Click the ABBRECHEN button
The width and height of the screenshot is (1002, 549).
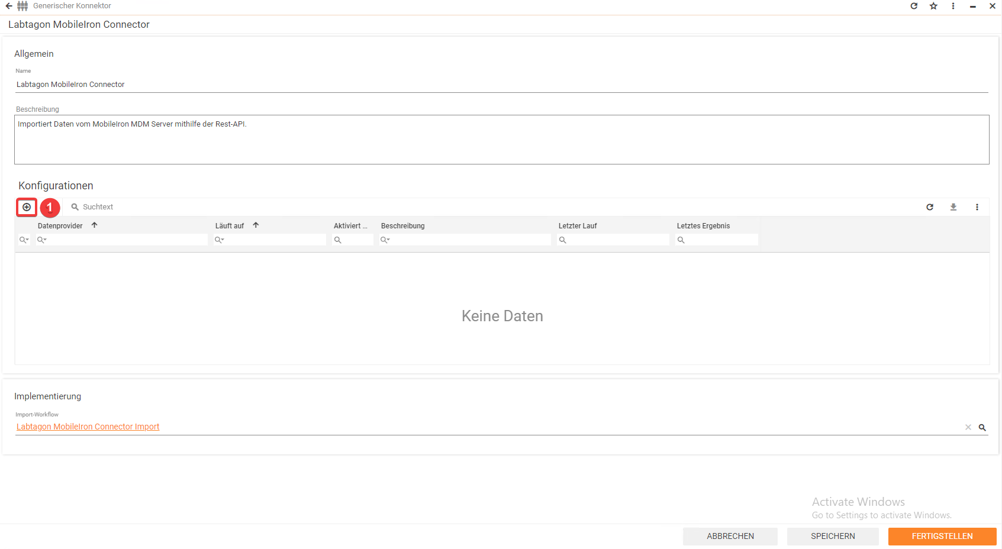click(730, 536)
